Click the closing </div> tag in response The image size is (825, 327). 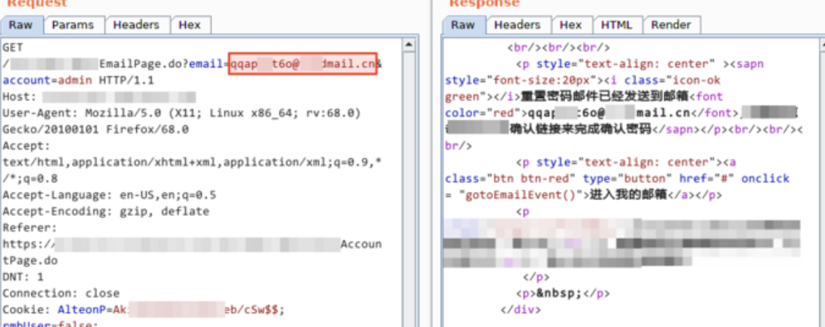point(521,310)
